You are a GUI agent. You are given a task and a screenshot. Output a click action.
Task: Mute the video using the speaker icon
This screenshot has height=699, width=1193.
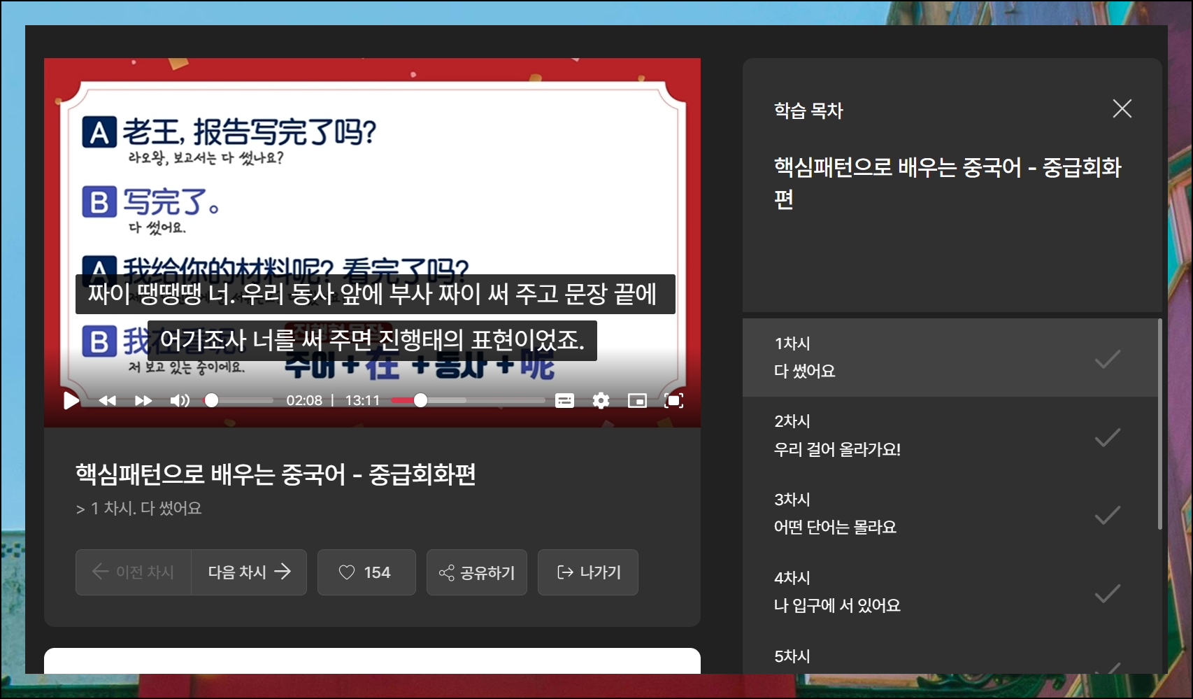tap(180, 401)
